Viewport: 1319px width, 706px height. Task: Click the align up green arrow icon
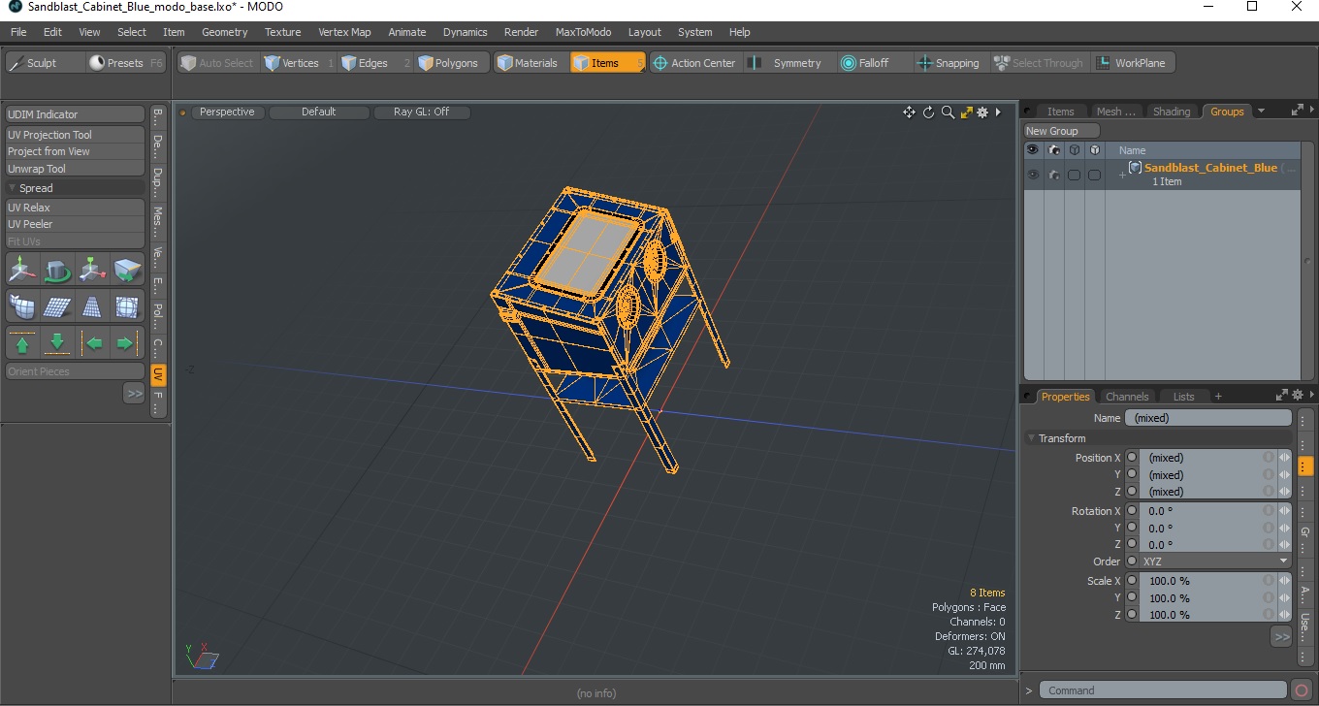(22, 343)
